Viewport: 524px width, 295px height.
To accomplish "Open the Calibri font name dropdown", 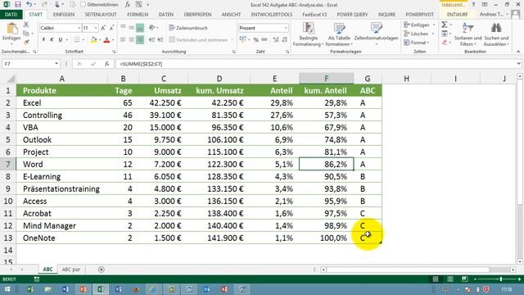I will click(79, 28).
